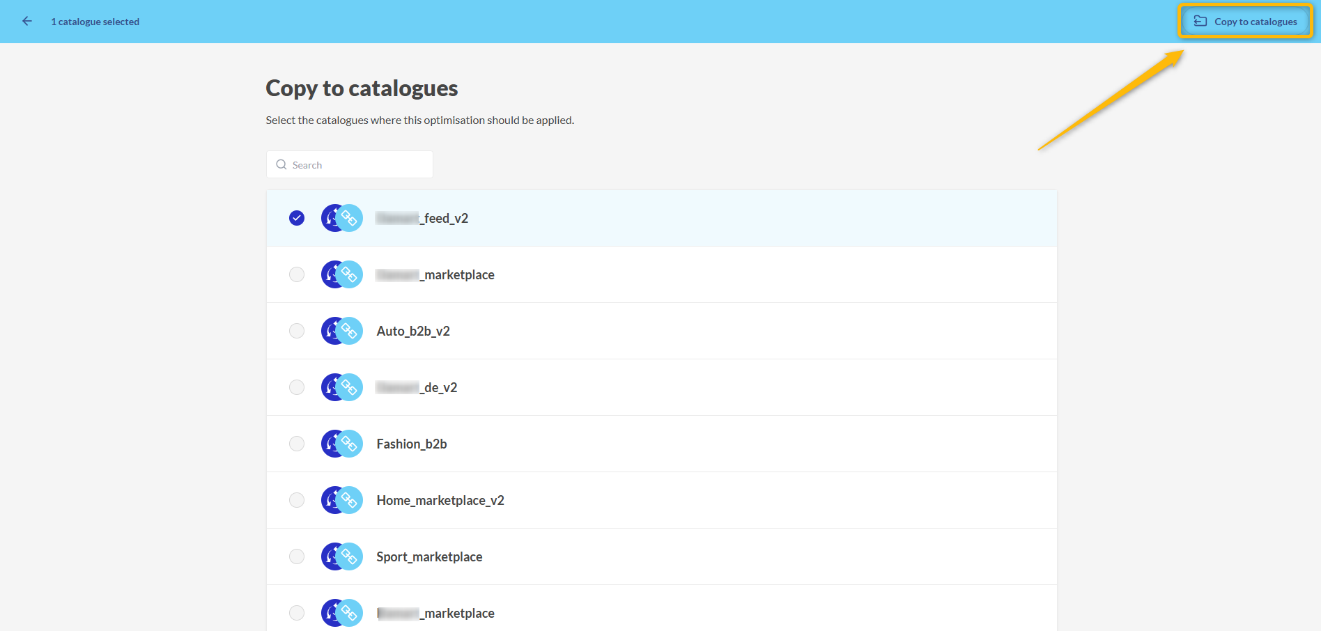Click the magnifier icon in Search box
Screen dimensions: 1321x631
(281, 164)
